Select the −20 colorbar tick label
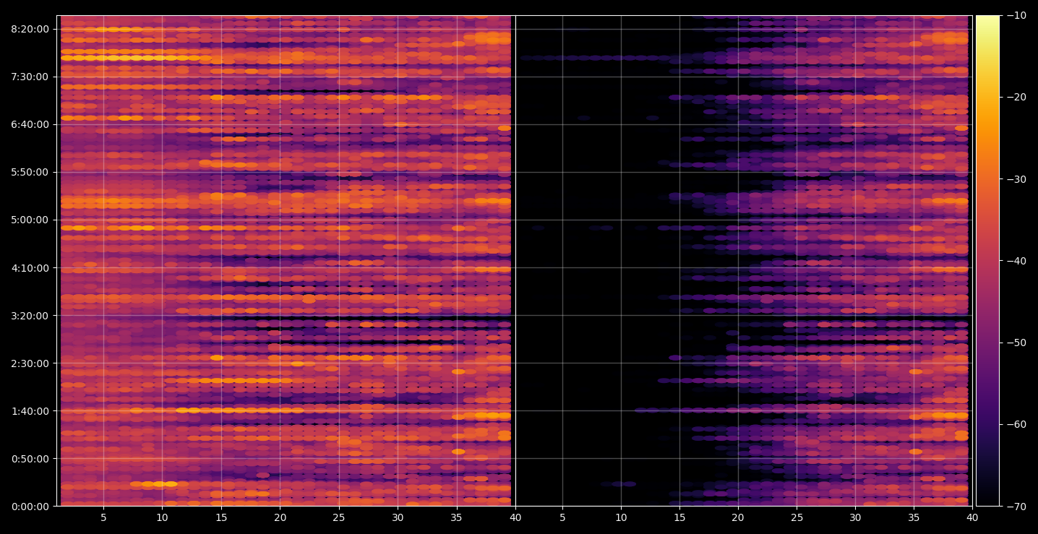The width and height of the screenshot is (1038, 534). [x=1016, y=97]
